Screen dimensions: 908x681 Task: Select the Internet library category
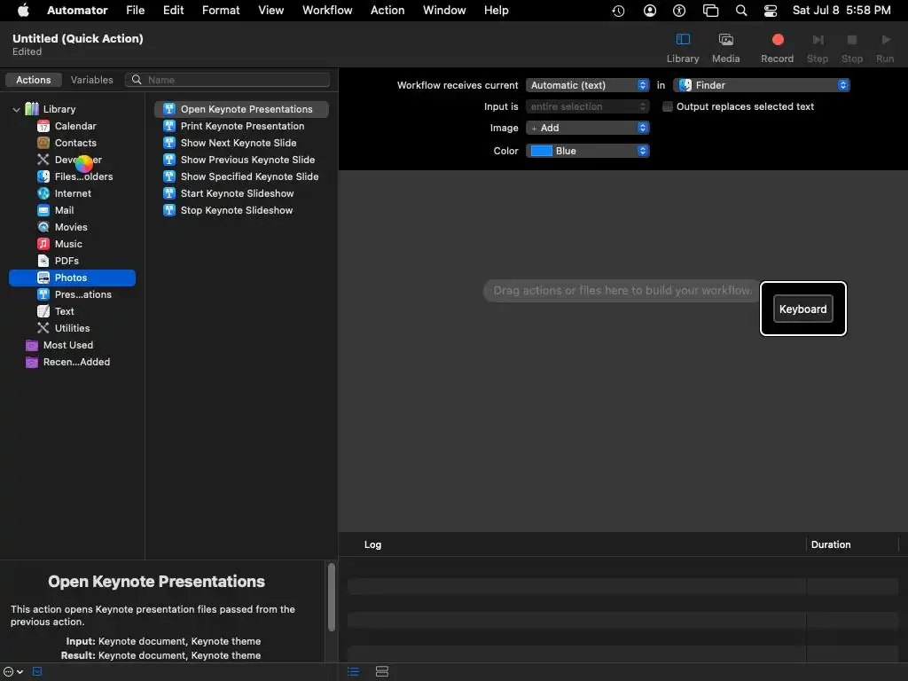coord(73,192)
